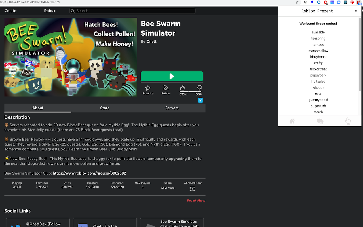Click the green Play game button
Viewport: 363px width, 227px height.
pyautogui.click(x=172, y=76)
